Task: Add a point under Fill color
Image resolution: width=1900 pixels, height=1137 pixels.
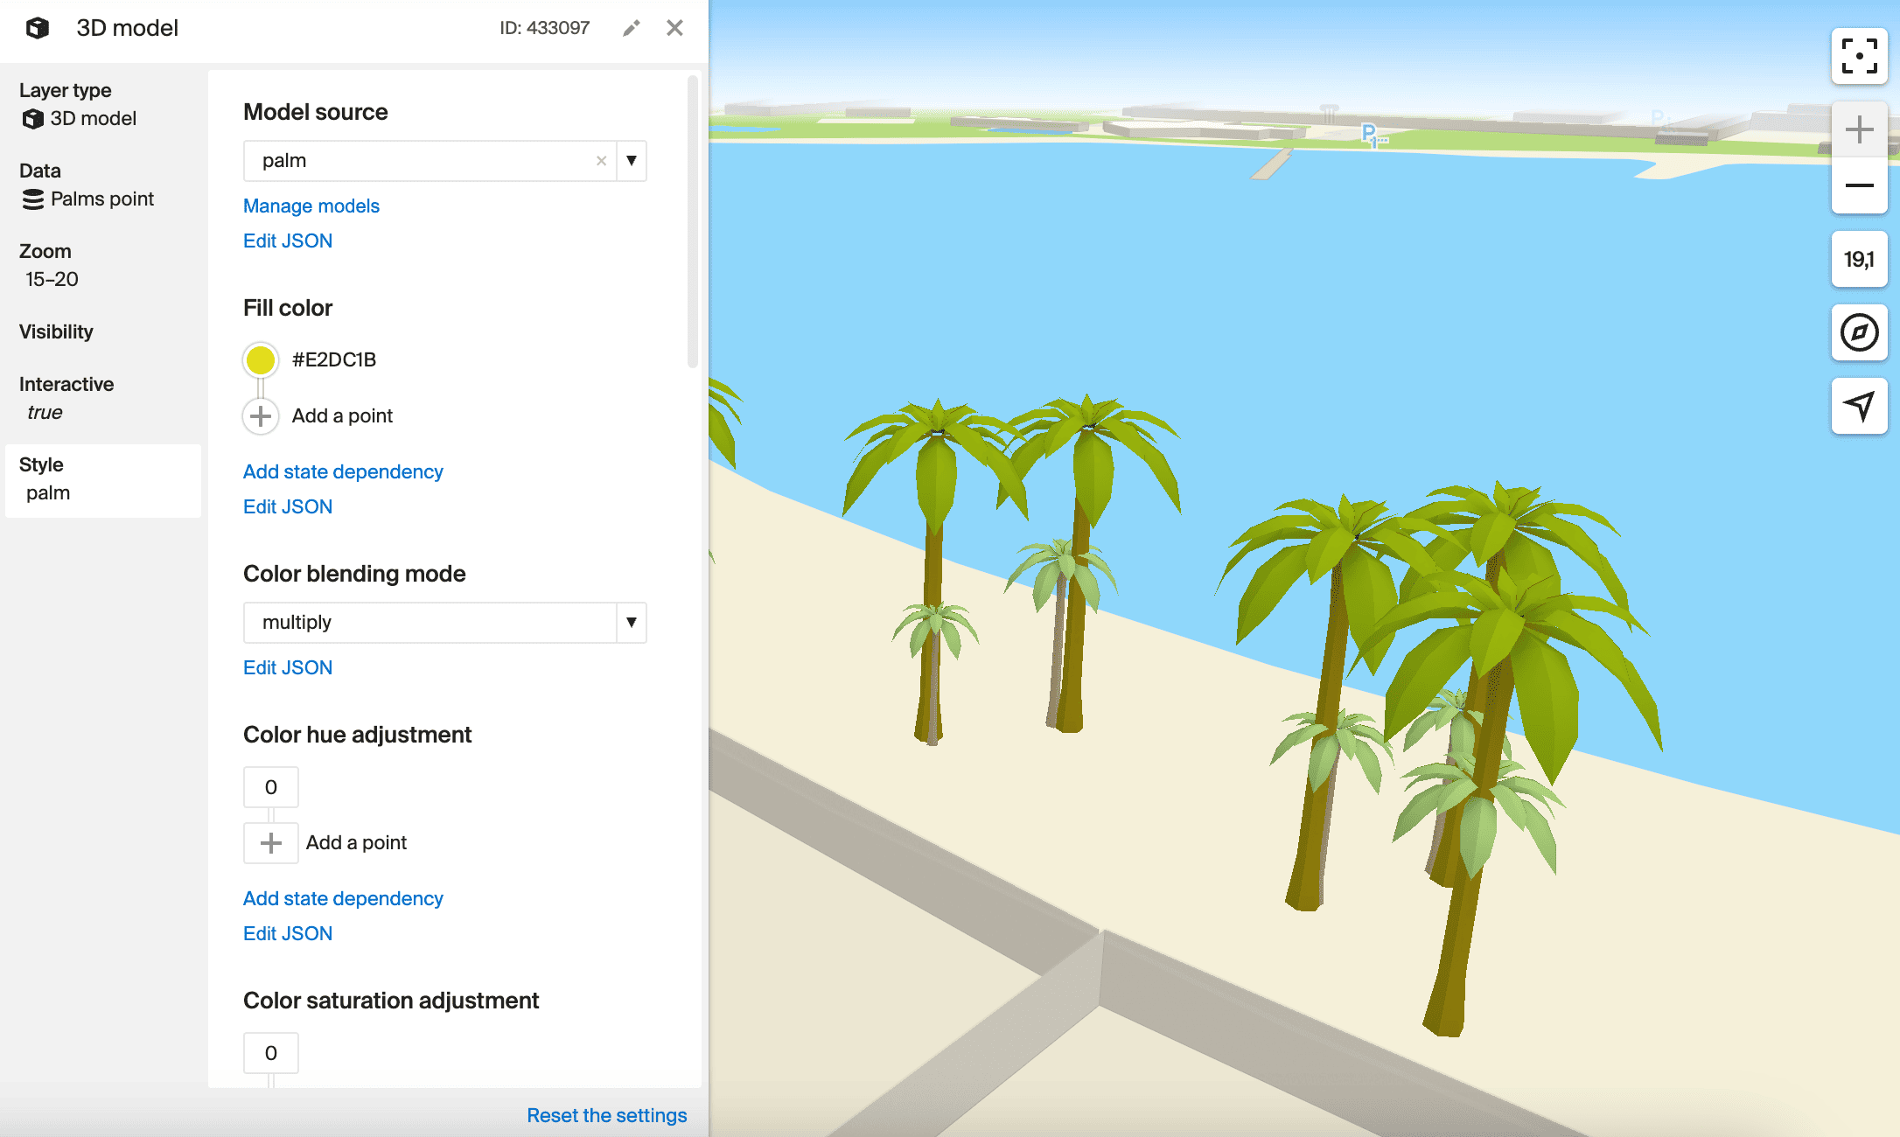Action: point(261,416)
